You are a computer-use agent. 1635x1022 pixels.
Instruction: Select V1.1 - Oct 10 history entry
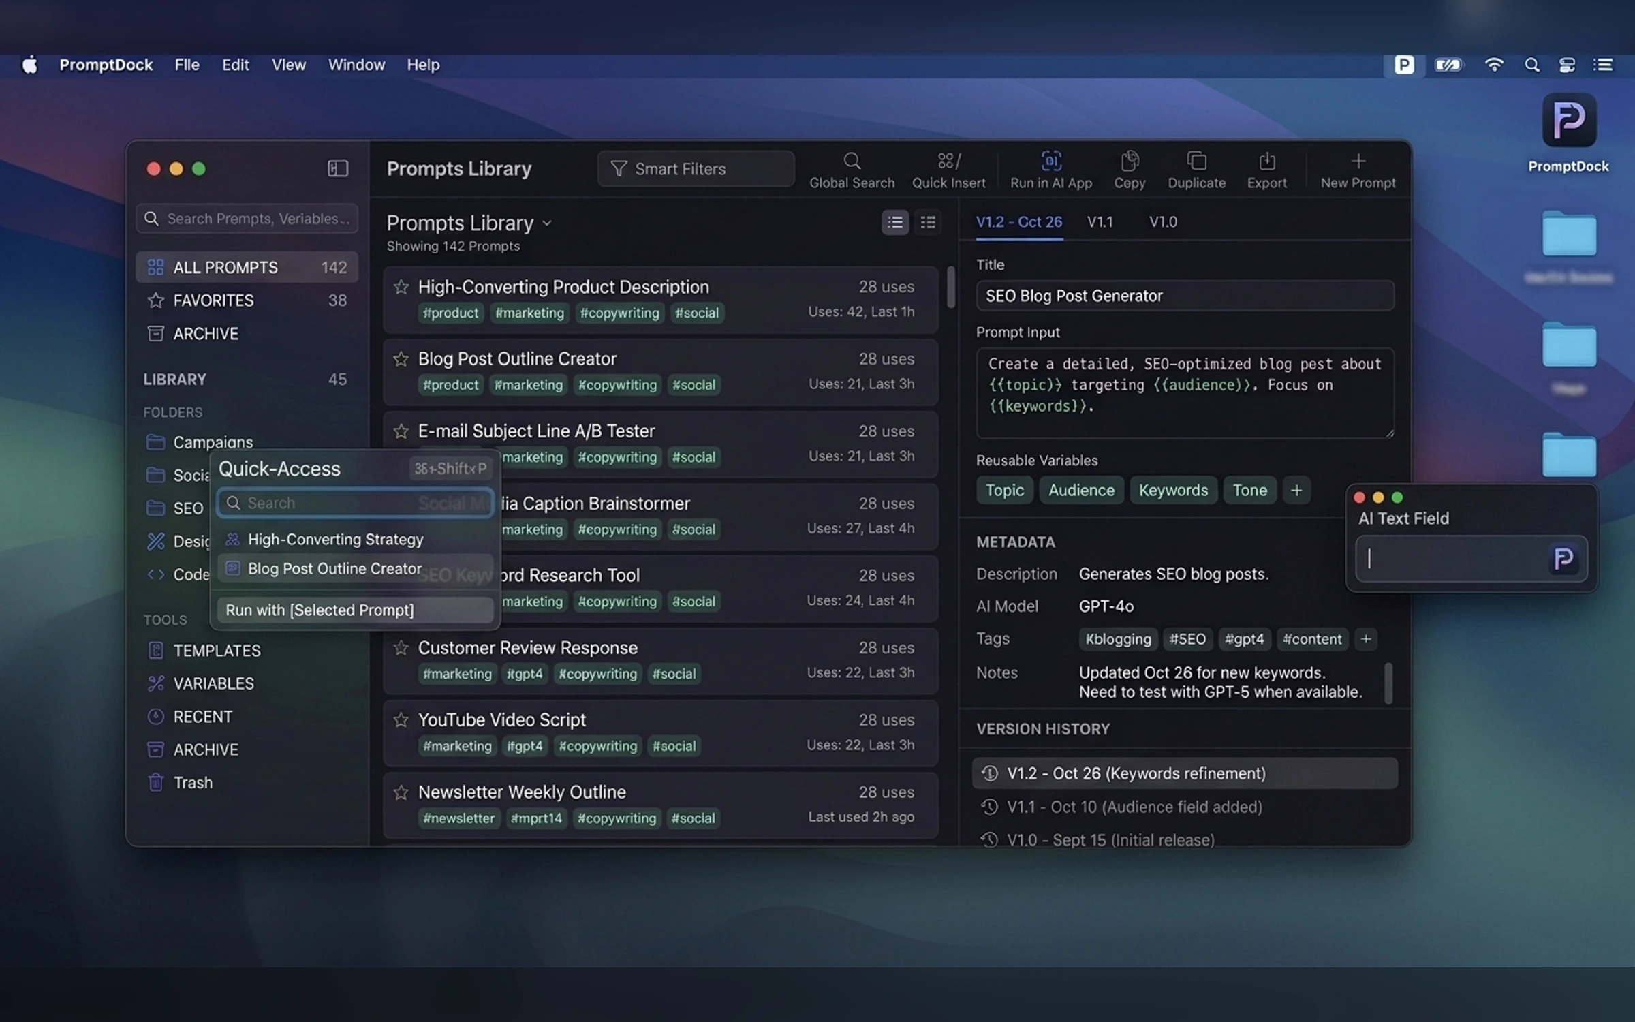[1185, 807]
